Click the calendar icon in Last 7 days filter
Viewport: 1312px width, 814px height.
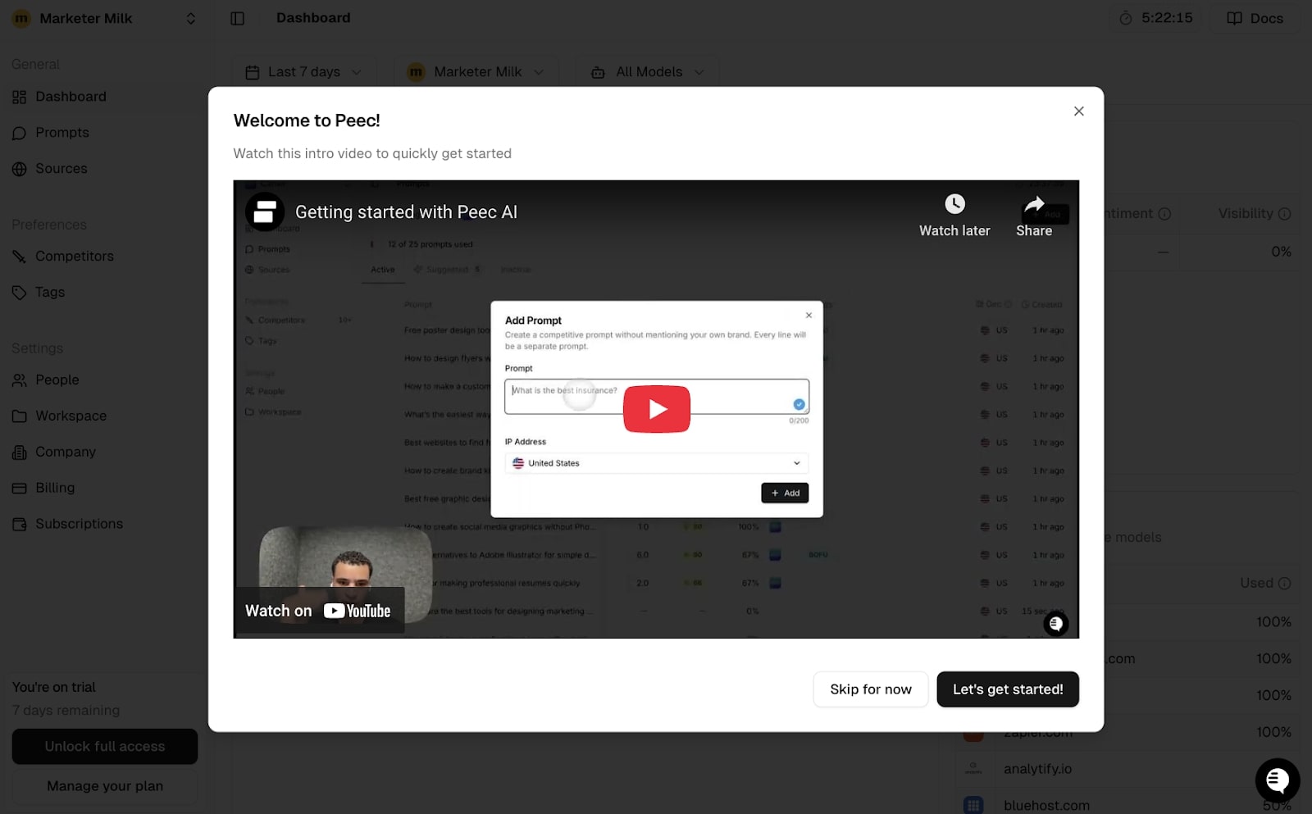(x=253, y=72)
